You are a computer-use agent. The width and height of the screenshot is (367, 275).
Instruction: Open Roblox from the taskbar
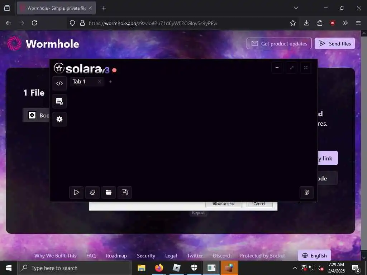click(176, 268)
